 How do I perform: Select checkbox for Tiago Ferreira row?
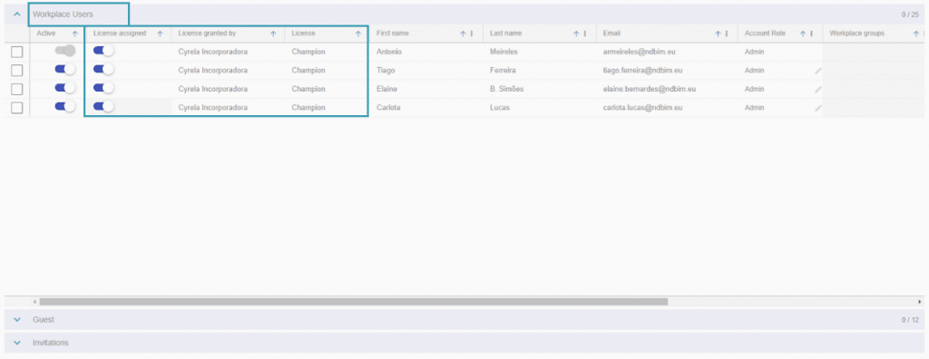17,71
